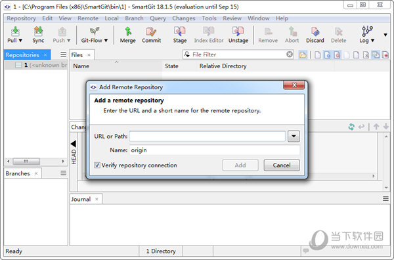Open the toolbar overflow arrow
The height and width of the screenshot is (260, 394).
pos(385,35)
